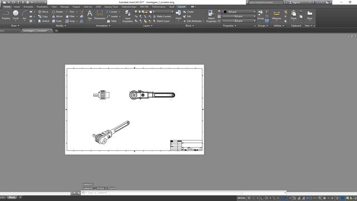The image size is (357, 201).
Task: Click the ratchet isometric view drawing
Action: (x=111, y=132)
